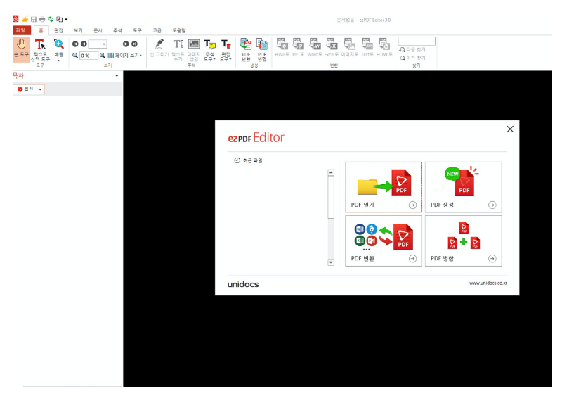562x396 pixels.
Task: Switch to the Annotation tab (주석)
Action: pos(117,30)
